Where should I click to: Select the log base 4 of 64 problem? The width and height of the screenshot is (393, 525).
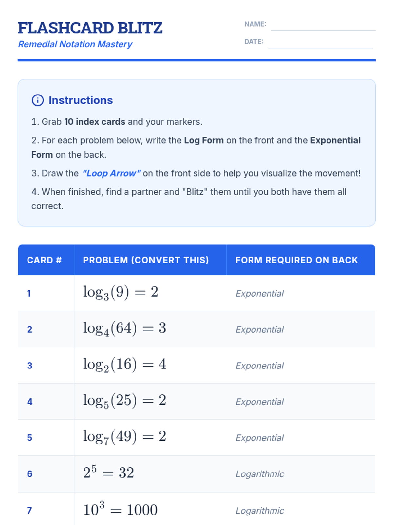pos(124,328)
